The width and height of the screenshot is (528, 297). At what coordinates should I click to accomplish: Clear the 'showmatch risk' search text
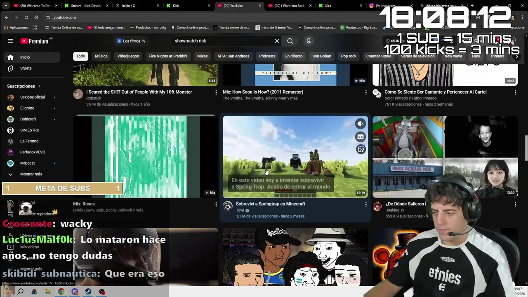click(277, 41)
